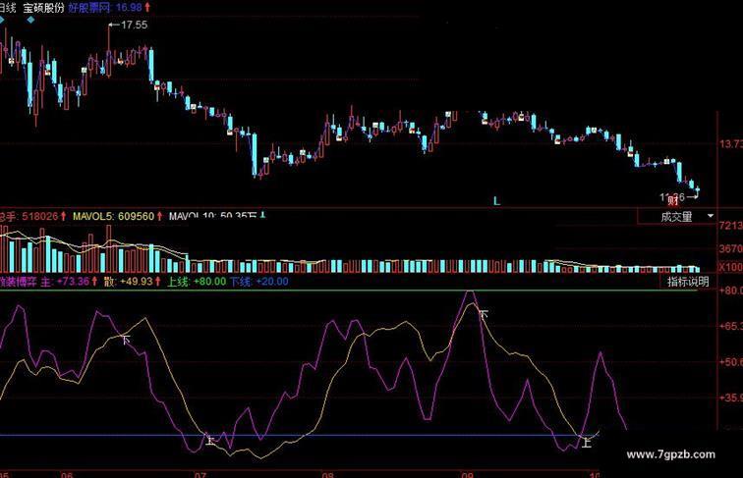Click the cyan diamond marker near top left

click(30, 20)
